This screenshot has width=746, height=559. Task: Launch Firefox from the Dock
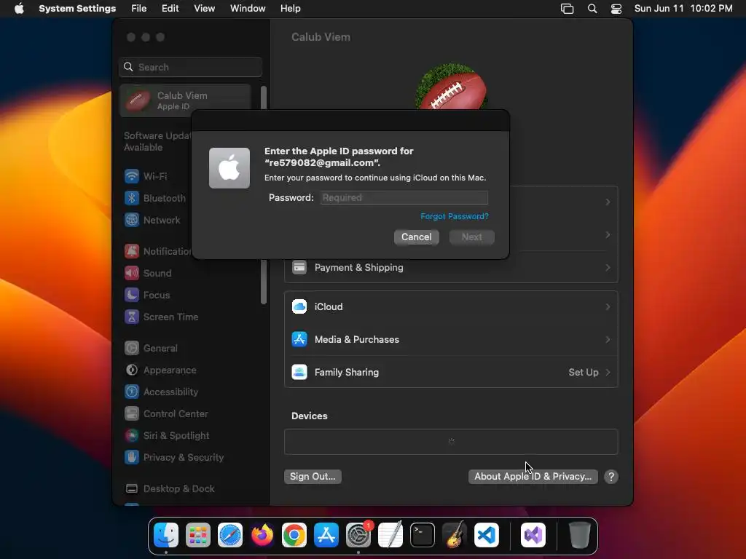point(262,535)
